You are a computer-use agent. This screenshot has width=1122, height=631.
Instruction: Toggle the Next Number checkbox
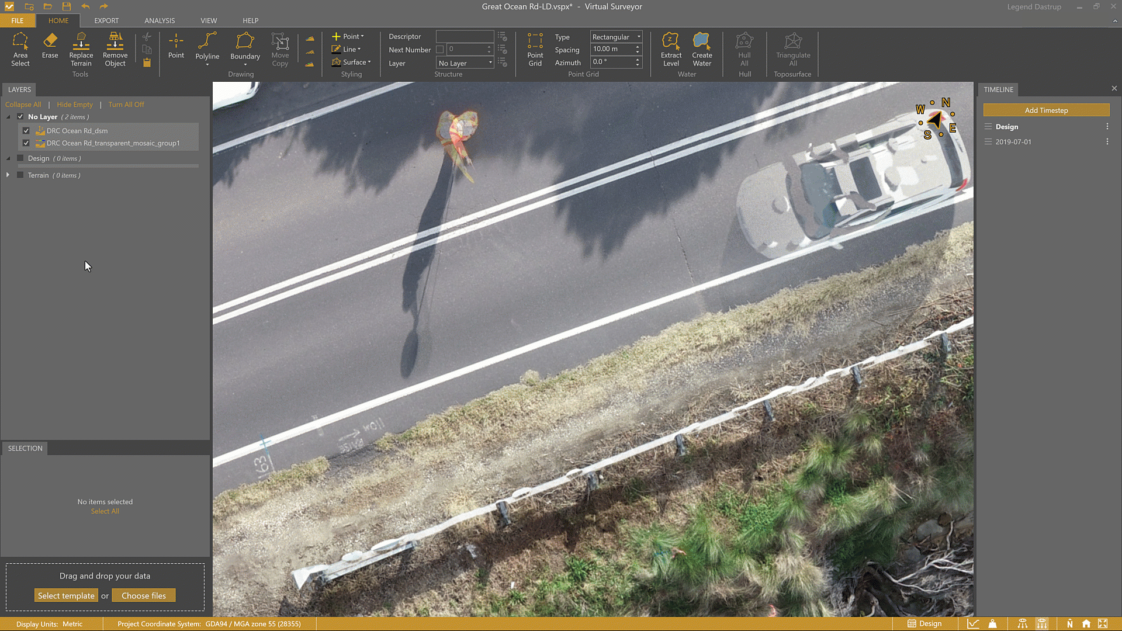[441, 50]
